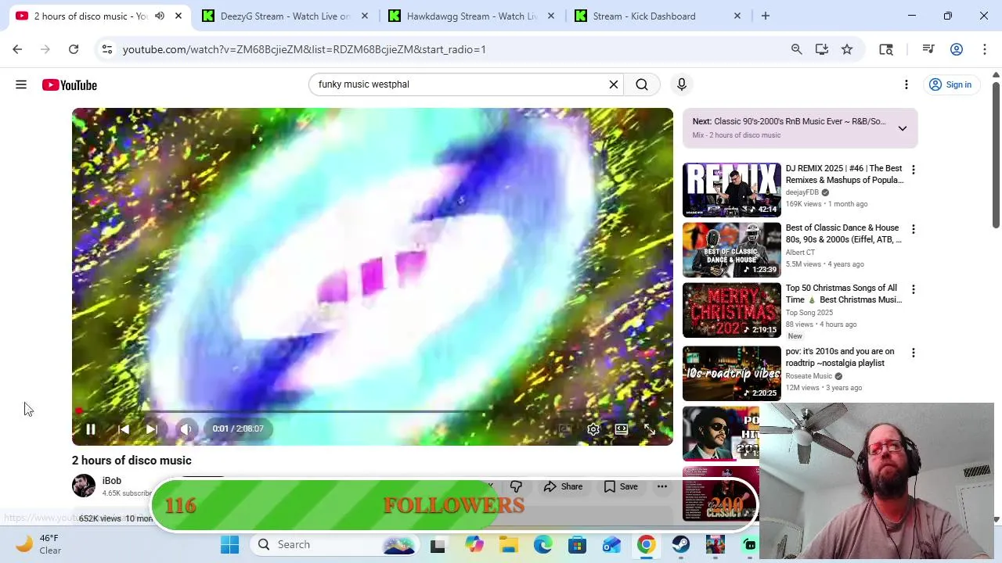
Task: Switch to the Hawkdawgg Stream tab
Action: tap(472, 16)
